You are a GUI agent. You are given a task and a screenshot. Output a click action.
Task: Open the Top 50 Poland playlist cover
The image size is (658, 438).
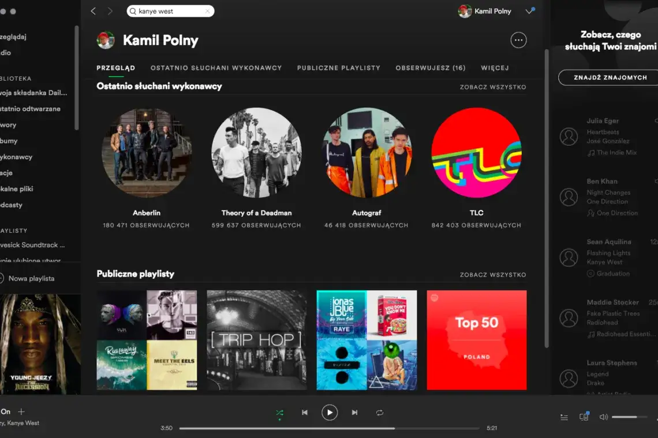pos(476,340)
